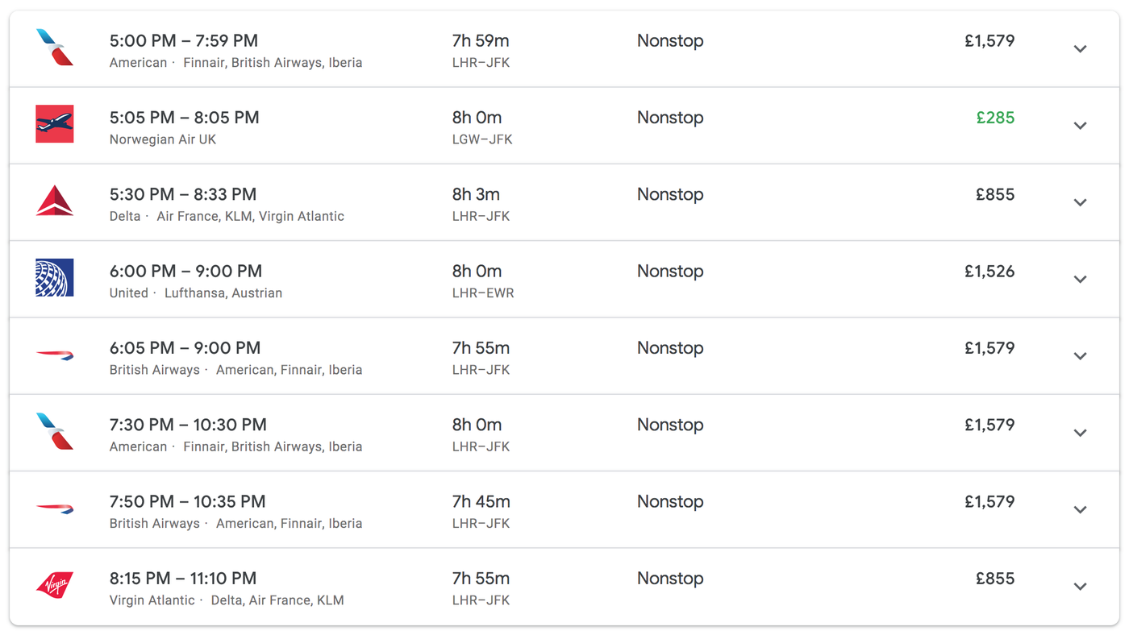The image size is (1129, 635).
Task: Click the Norwegian Air UK airplane logo
Action: (55, 124)
